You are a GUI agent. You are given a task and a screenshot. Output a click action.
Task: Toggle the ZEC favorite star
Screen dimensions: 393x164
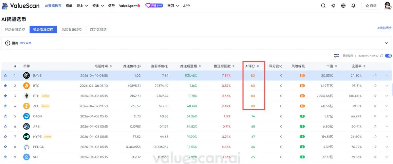pyautogui.click(x=5, y=106)
